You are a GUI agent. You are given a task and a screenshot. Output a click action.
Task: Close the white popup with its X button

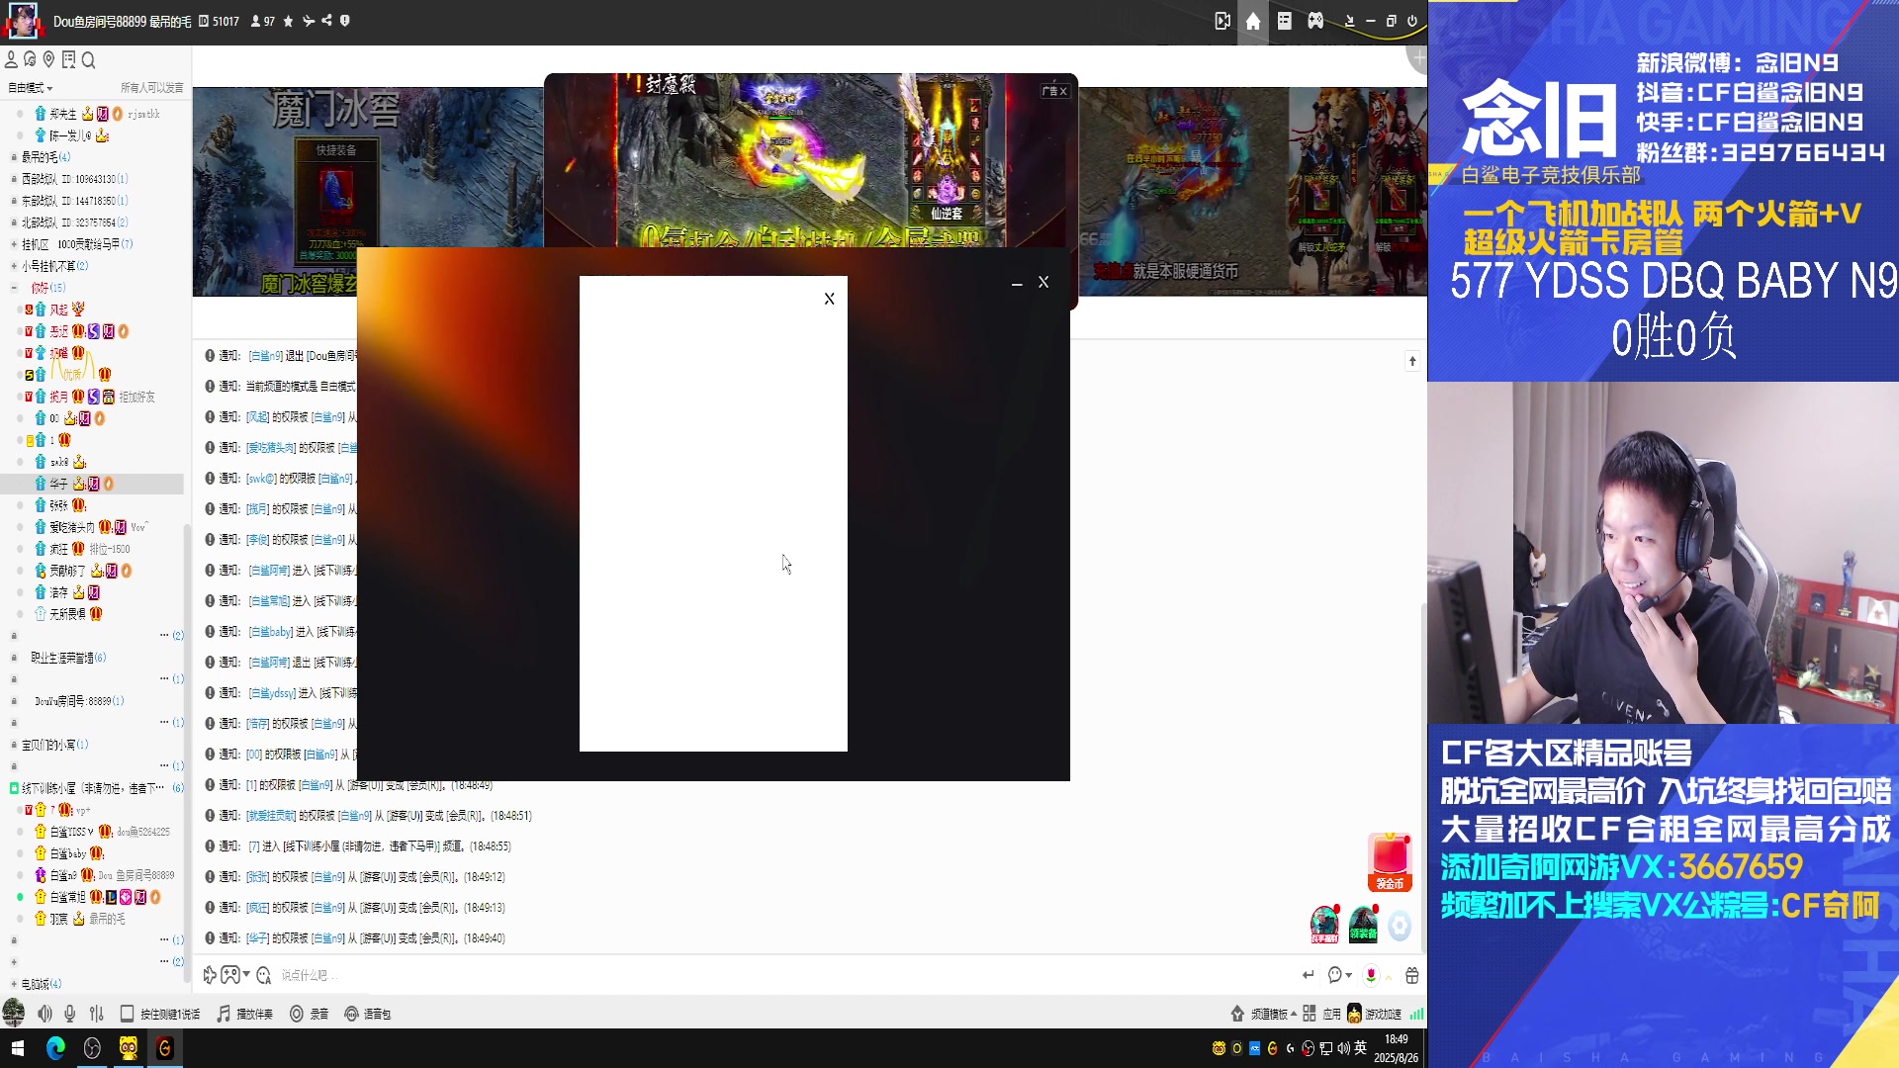pyautogui.click(x=829, y=299)
